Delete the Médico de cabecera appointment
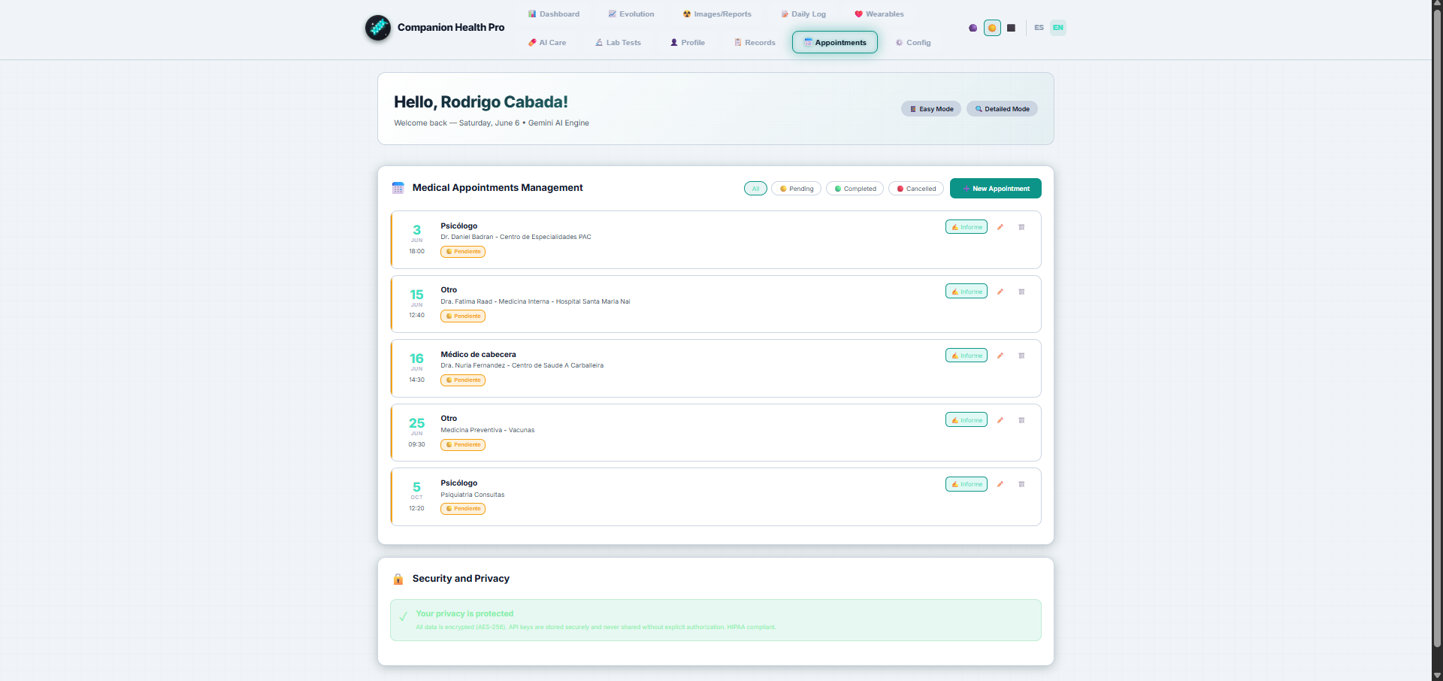 point(1021,356)
